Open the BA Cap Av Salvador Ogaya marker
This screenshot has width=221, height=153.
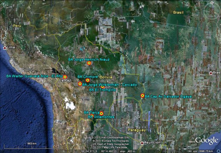click(142, 95)
